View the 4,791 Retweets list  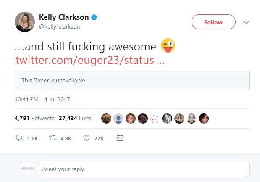[34, 119]
